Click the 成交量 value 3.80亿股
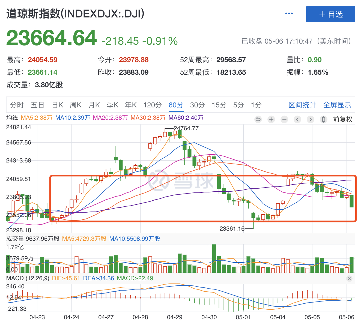Image resolution: width=361 pixels, height=326 pixels. (x=49, y=85)
